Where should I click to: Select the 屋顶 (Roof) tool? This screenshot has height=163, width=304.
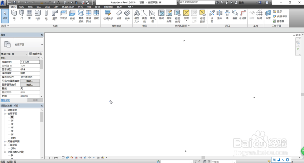tap(55, 15)
